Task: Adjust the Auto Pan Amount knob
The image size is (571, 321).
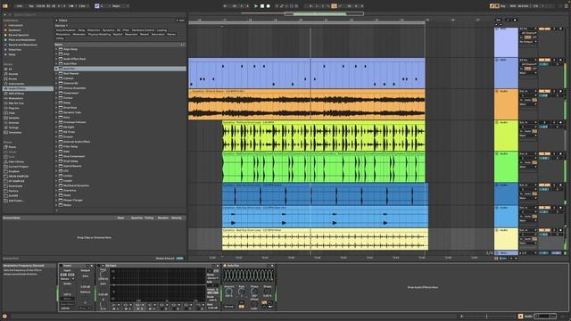Action: [x=228, y=292]
